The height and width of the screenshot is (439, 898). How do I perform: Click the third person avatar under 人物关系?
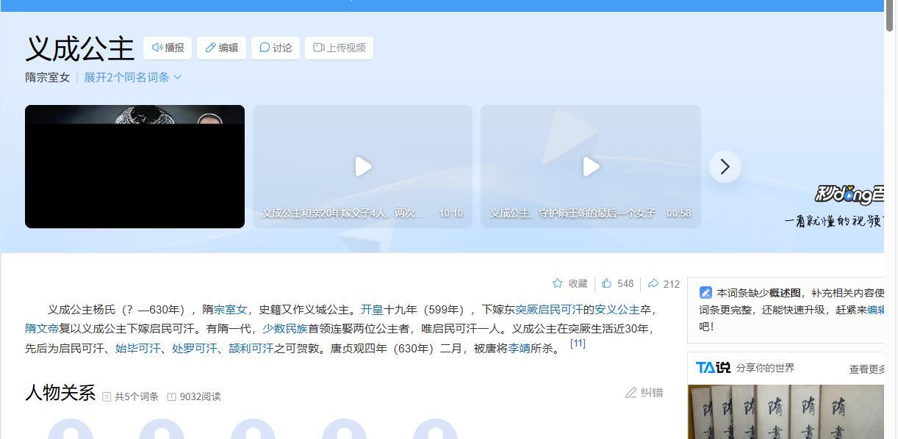pos(253,429)
